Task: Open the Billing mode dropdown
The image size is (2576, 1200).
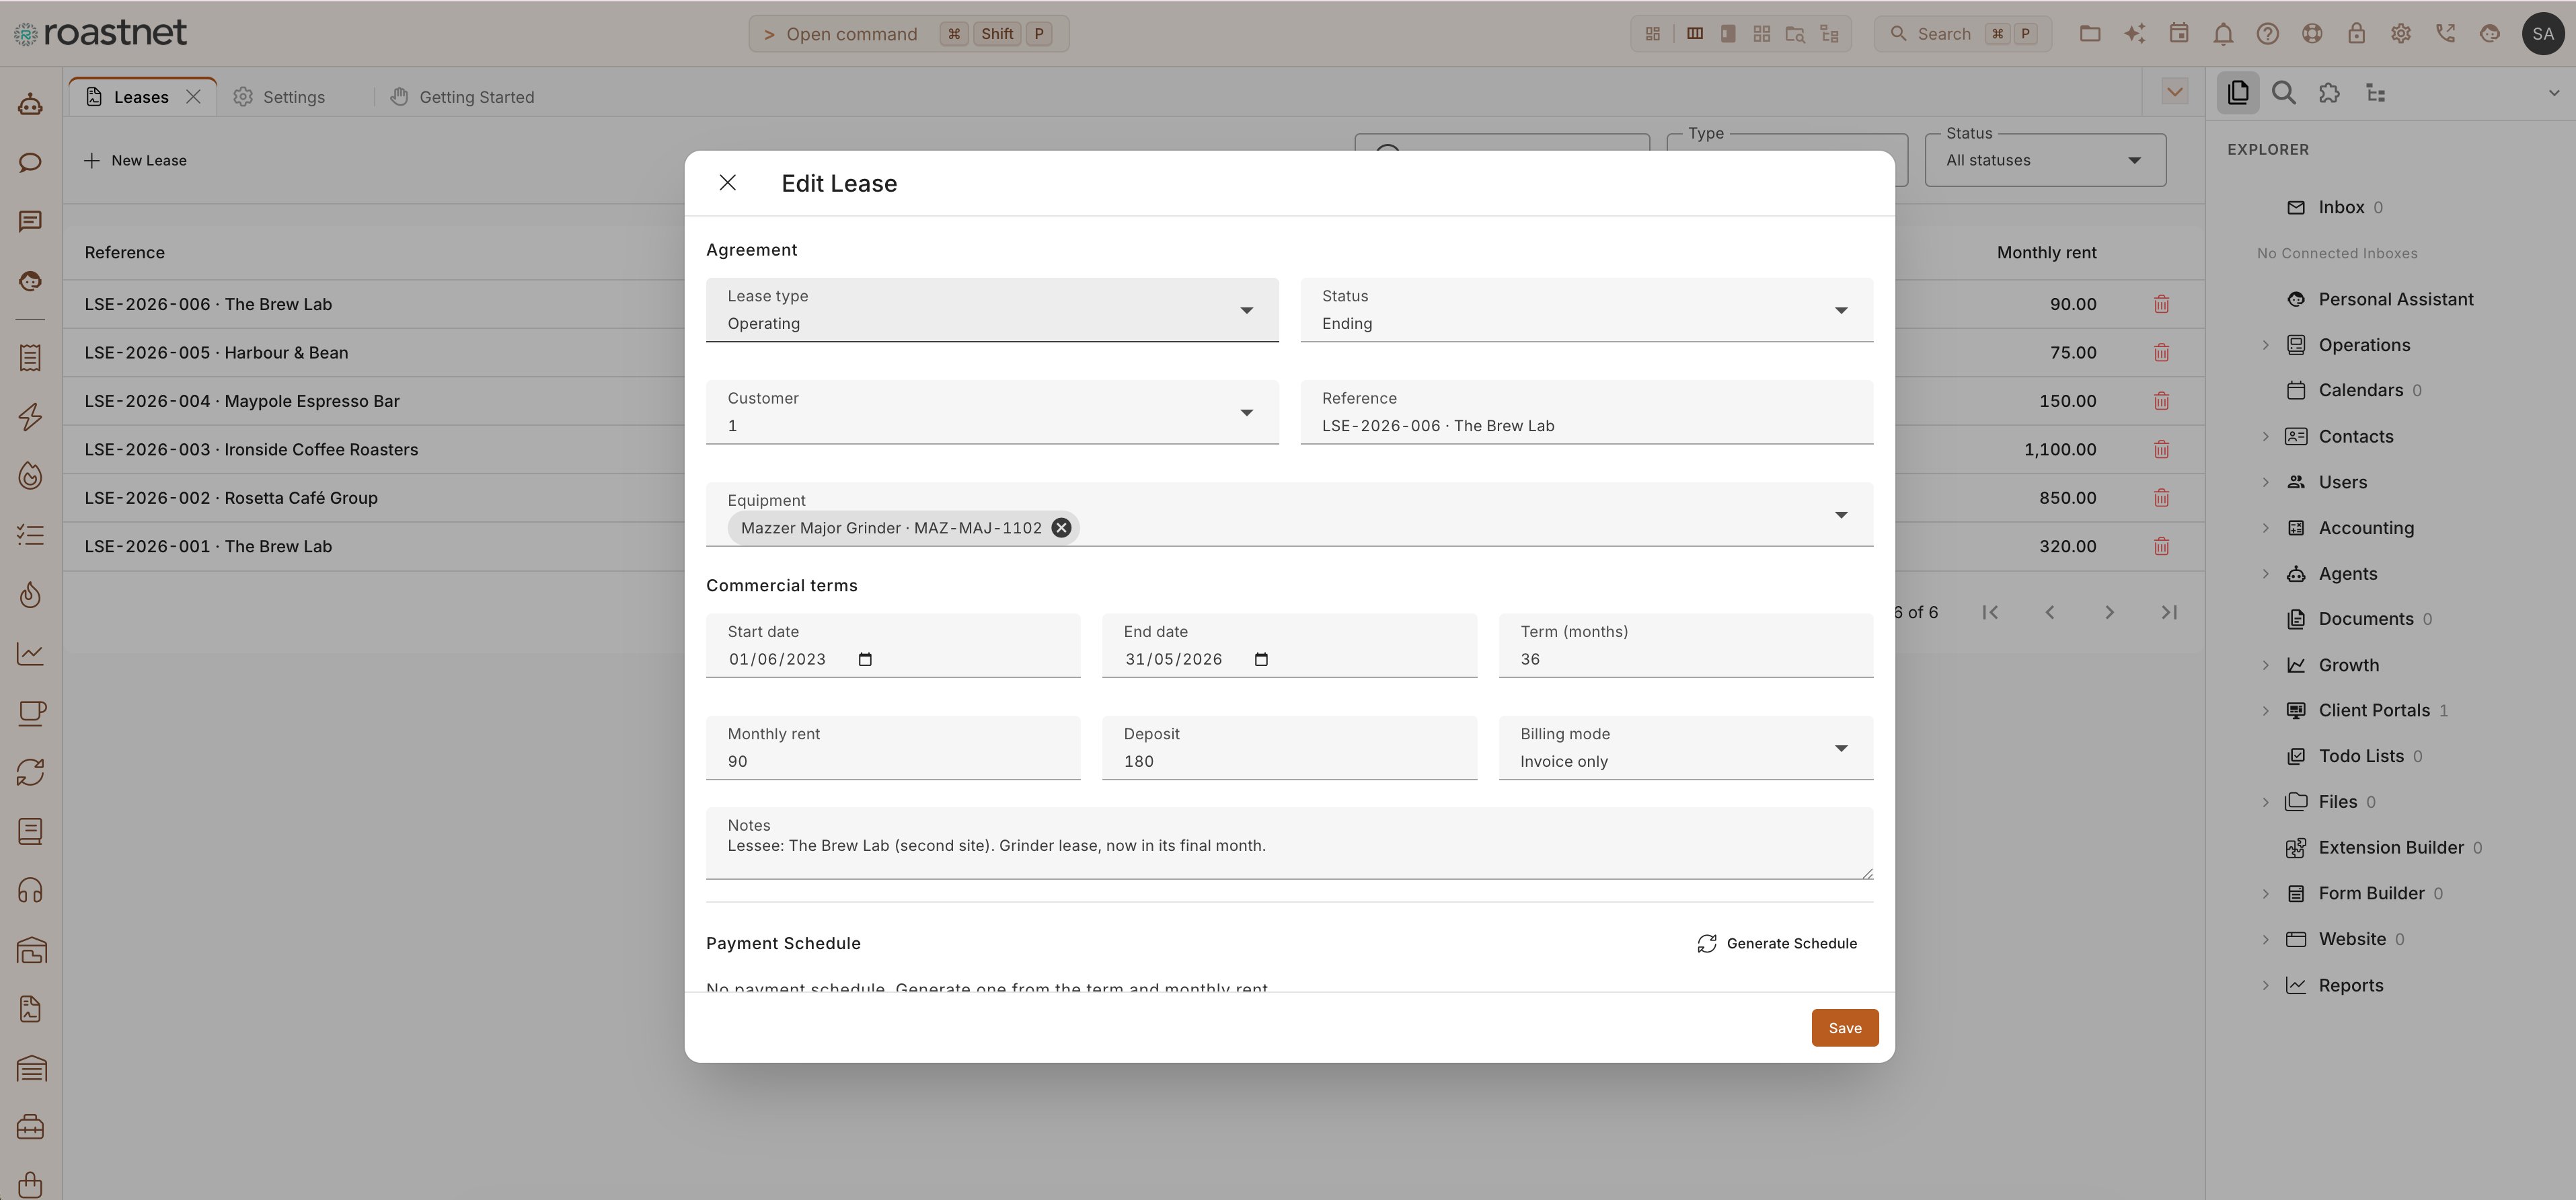Action: click(1685, 747)
